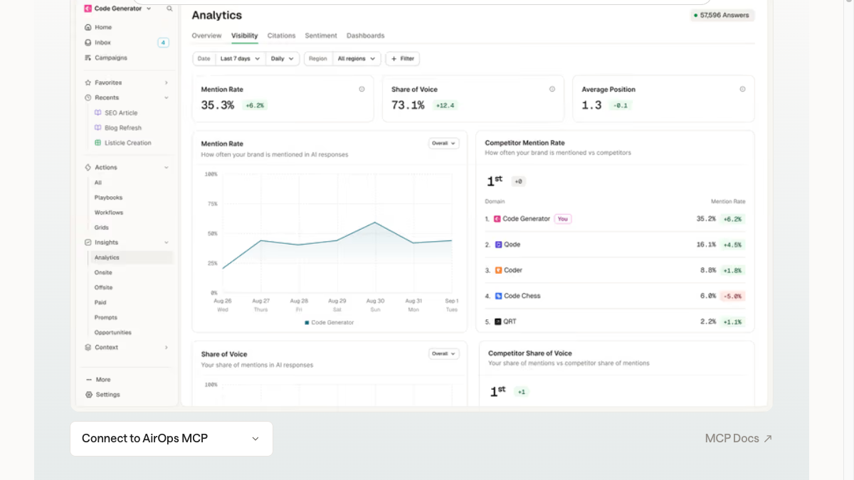Select the Visibility tab
854x480 pixels.
[245, 36]
